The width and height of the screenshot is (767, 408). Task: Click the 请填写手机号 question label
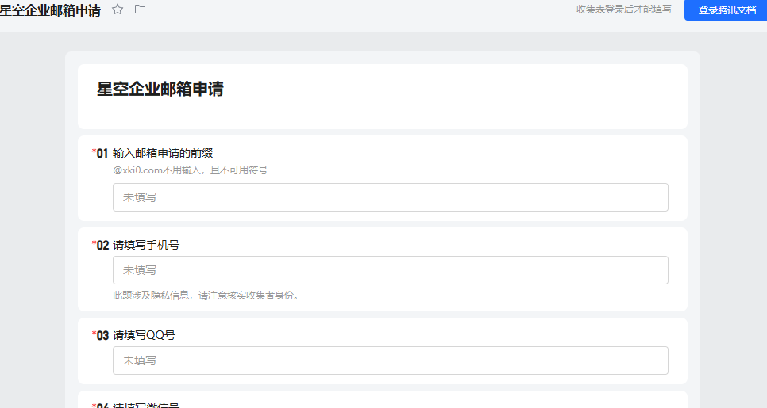[146, 245]
